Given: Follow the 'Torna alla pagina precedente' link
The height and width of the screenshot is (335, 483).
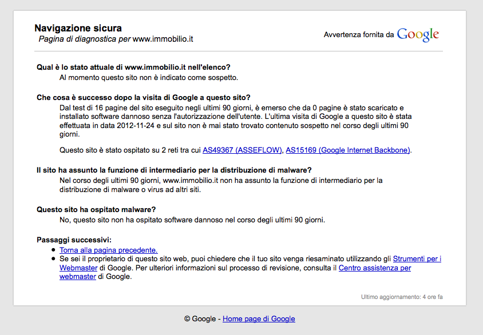Looking at the screenshot, I should click(108, 250).
